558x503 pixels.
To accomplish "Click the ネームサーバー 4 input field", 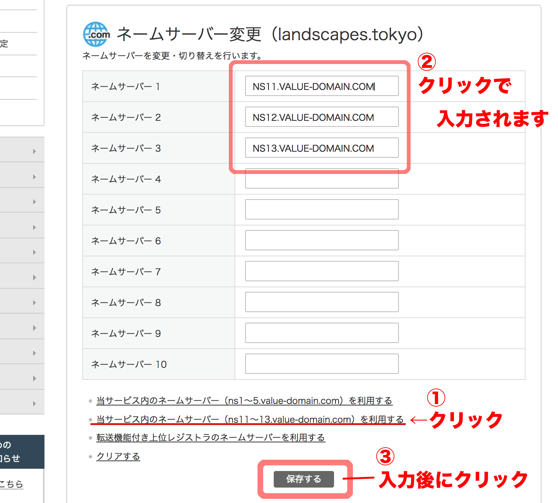I will tap(322, 179).
